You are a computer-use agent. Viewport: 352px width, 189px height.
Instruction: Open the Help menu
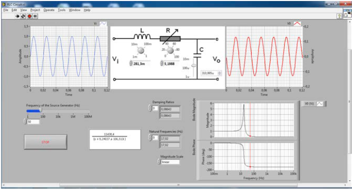[87, 10]
